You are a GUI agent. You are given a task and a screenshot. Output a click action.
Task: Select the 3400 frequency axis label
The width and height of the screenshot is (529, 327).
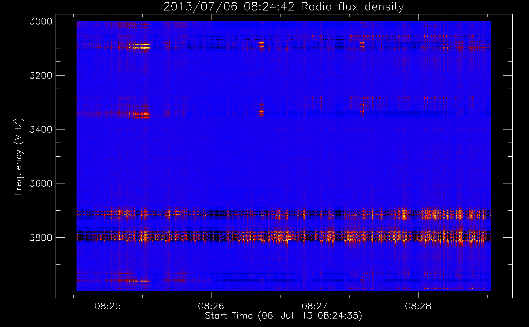click(x=41, y=129)
